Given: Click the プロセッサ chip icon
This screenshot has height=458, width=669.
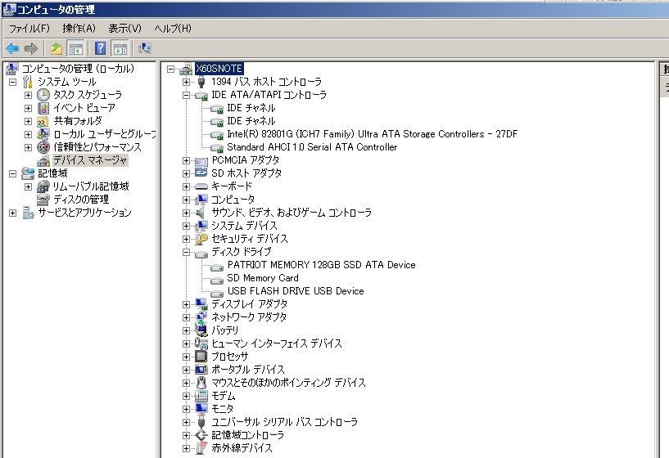Looking at the screenshot, I should 201,356.
